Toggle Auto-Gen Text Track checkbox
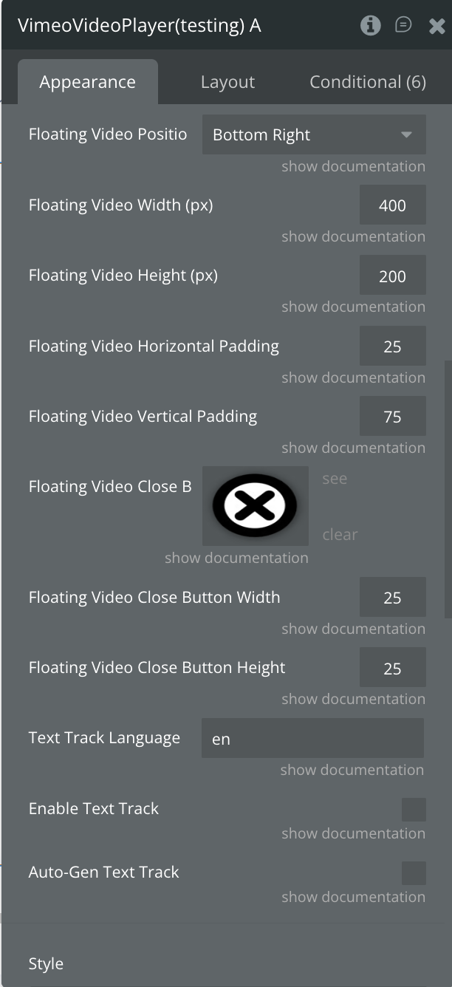The height and width of the screenshot is (987, 452). pos(414,872)
